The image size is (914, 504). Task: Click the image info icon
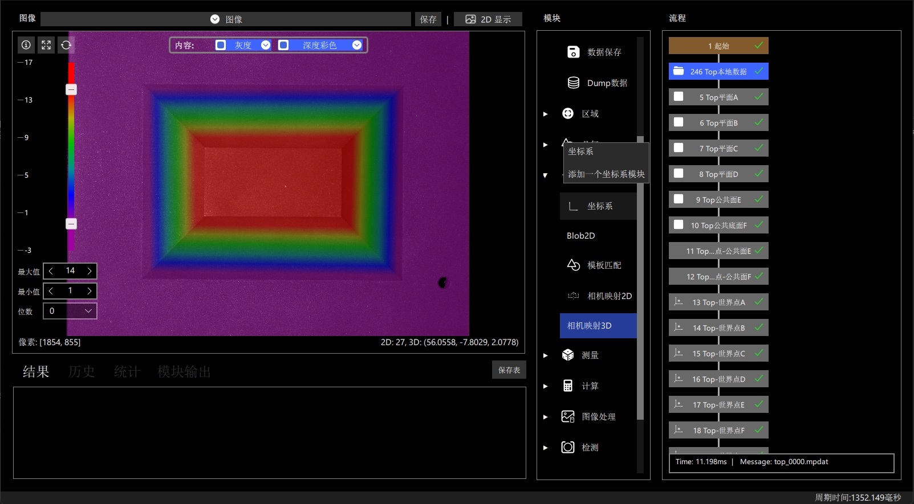point(26,45)
